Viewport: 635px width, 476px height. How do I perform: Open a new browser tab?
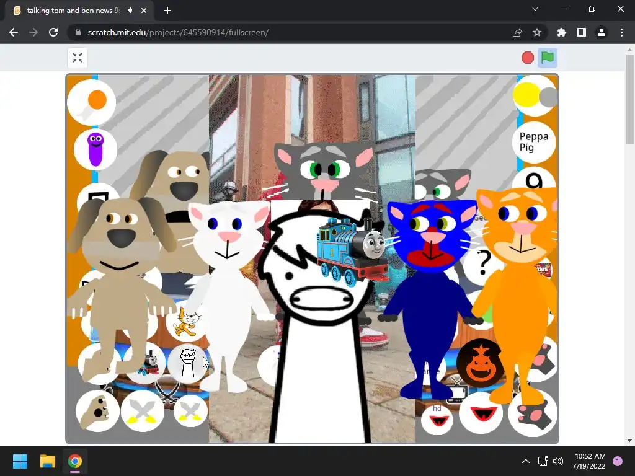click(167, 11)
